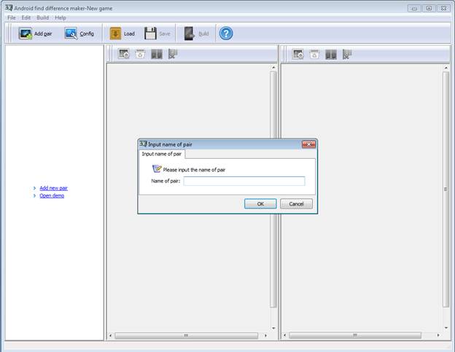The width and height of the screenshot is (455, 352).
Task: Click the Open demo link
Action: click(52, 195)
